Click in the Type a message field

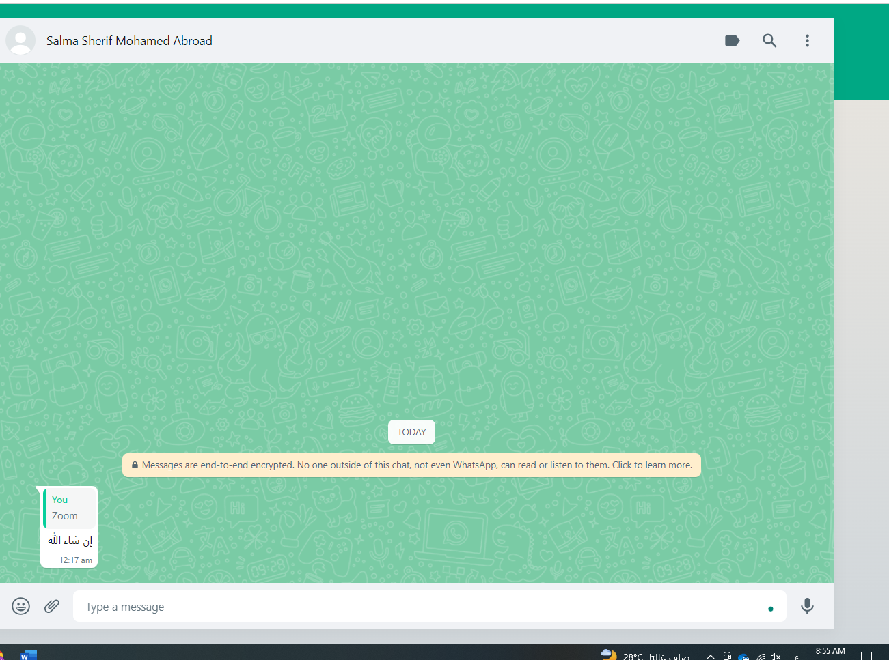point(430,606)
